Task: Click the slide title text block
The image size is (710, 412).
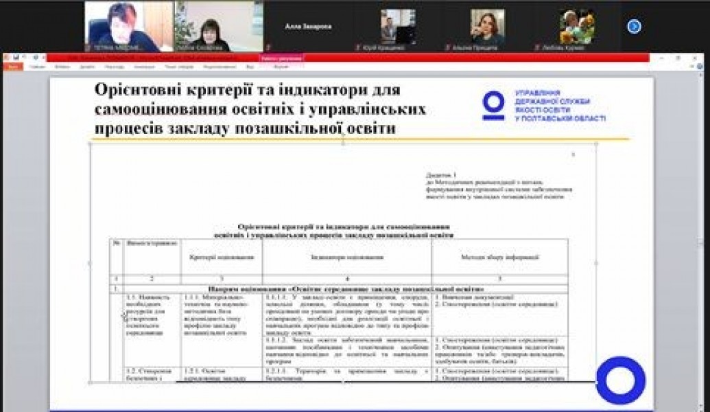Action: pyautogui.click(x=259, y=109)
